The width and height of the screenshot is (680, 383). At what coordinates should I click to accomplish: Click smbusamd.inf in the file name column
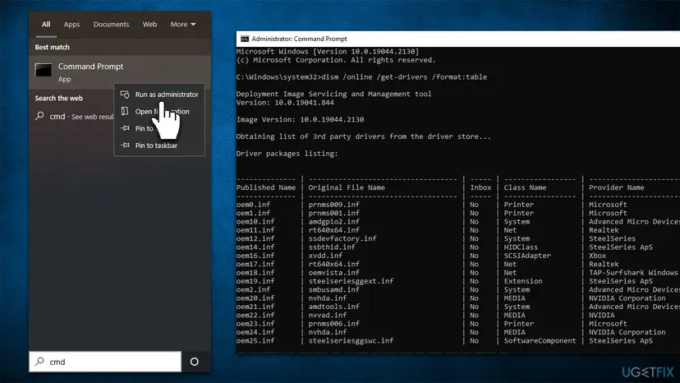(x=334, y=289)
